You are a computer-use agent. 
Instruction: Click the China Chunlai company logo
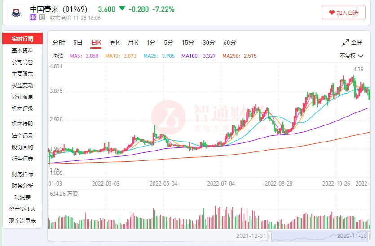click(x=17, y=13)
